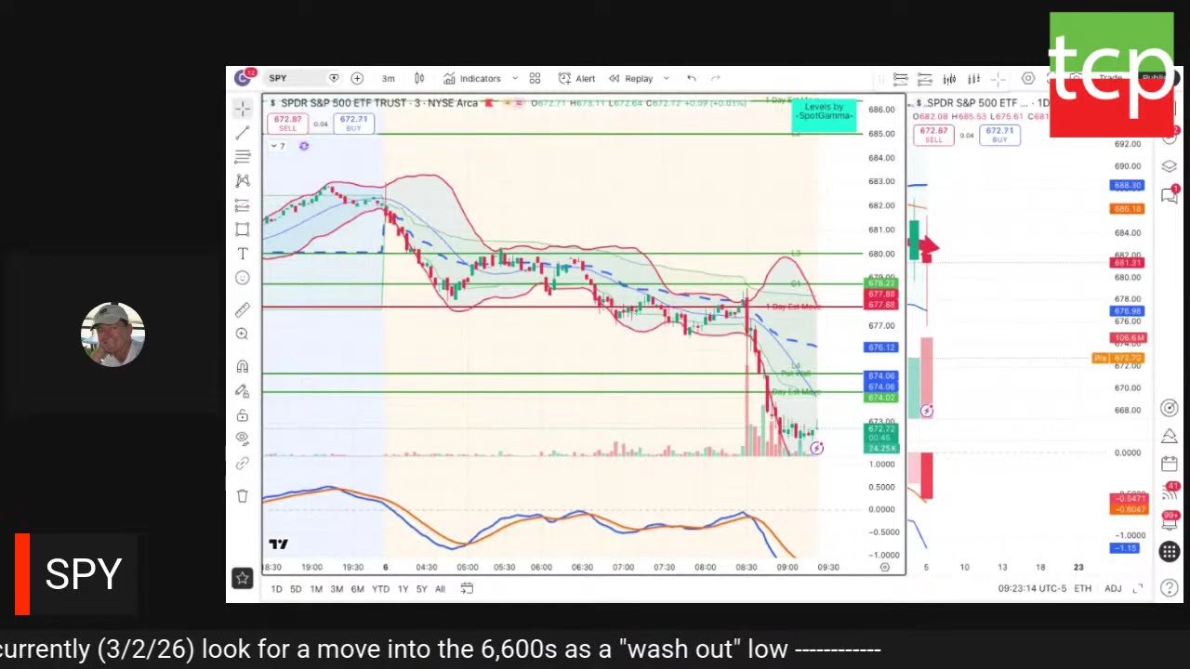Open favorites star toolbar button
Screen dimensions: 1190x669
click(x=243, y=578)
